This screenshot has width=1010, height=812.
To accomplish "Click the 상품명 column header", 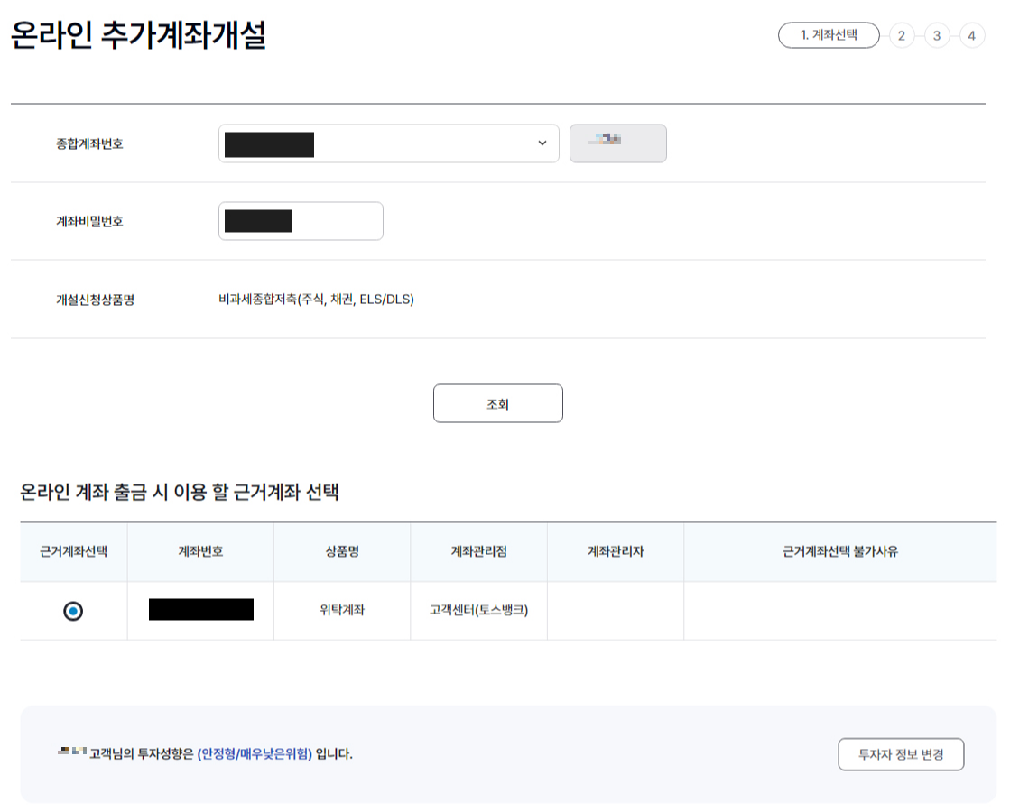I will point(342,552).
